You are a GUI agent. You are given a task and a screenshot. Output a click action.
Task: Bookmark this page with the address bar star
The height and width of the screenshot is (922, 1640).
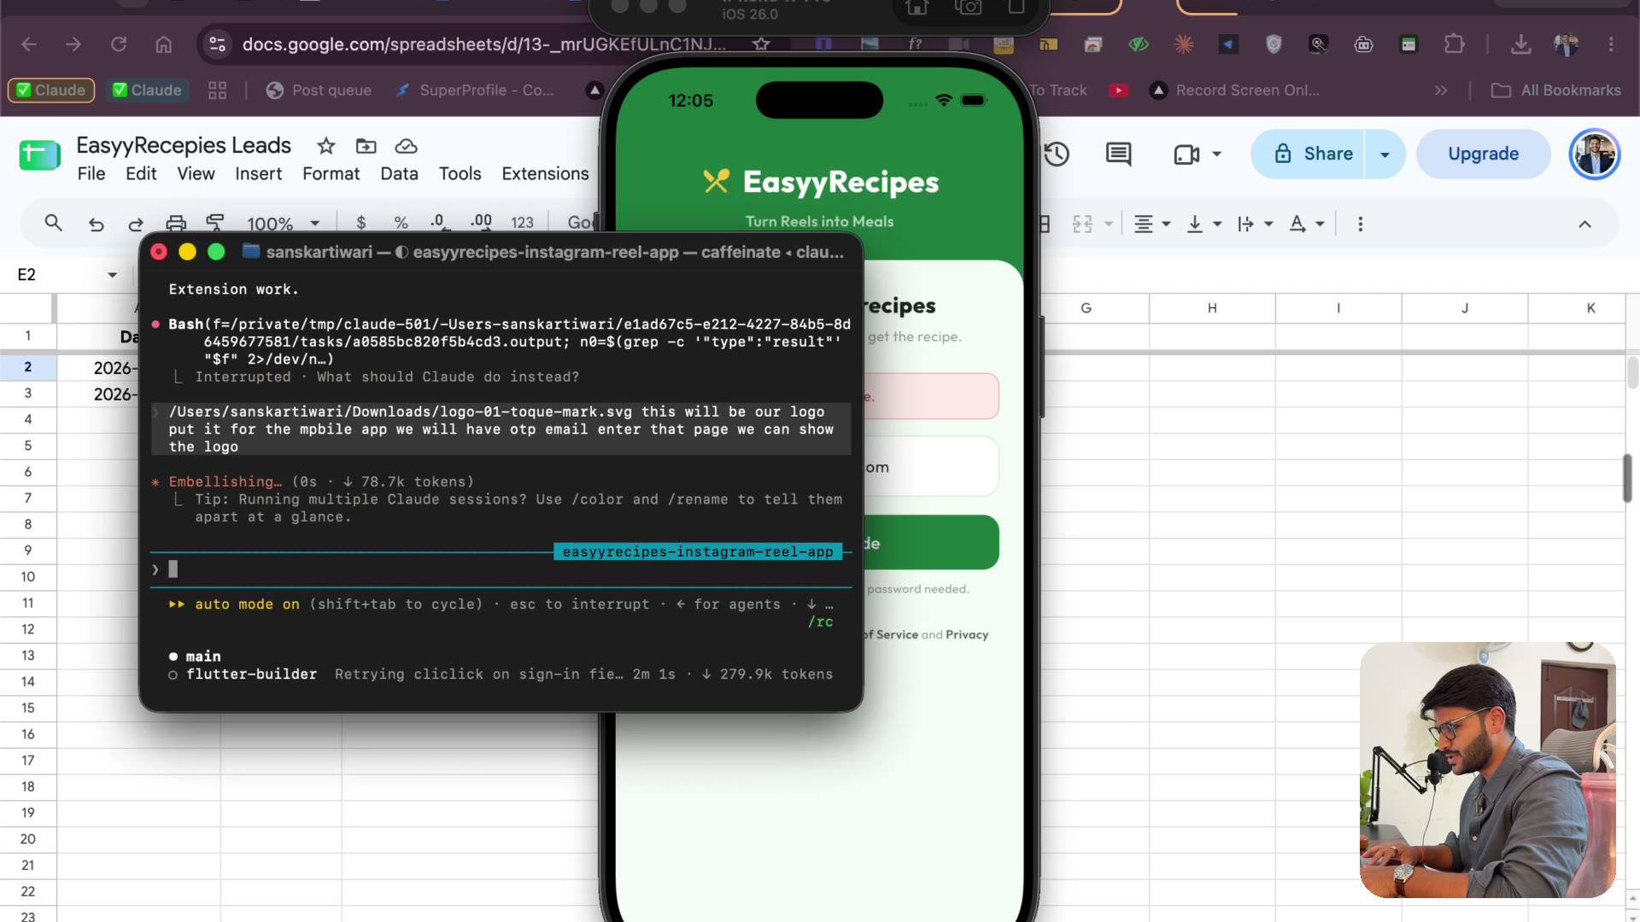tap(761, 44)
